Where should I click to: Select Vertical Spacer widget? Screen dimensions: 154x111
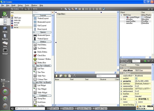pyautogui.click(x=41, y=39)
